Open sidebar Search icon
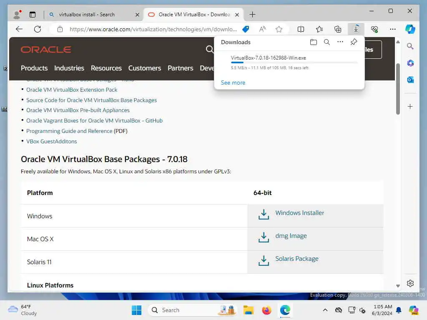 click(x=410, y=46)
